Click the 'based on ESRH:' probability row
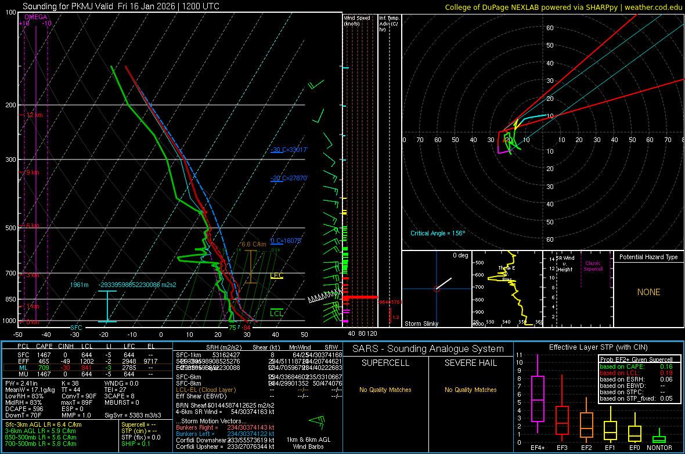The height and width of the screenshot is (454, 685). [636, 379]
